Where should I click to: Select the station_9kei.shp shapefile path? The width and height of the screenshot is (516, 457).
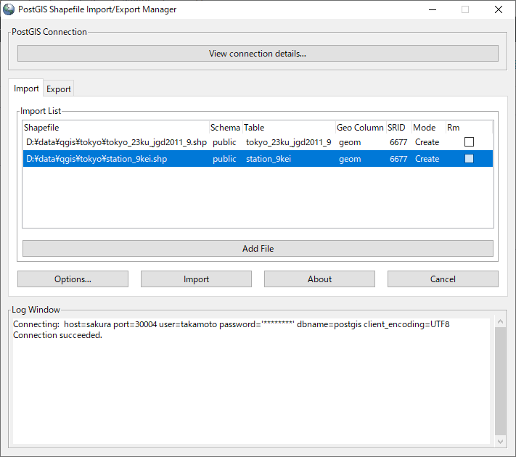[97, 159]
